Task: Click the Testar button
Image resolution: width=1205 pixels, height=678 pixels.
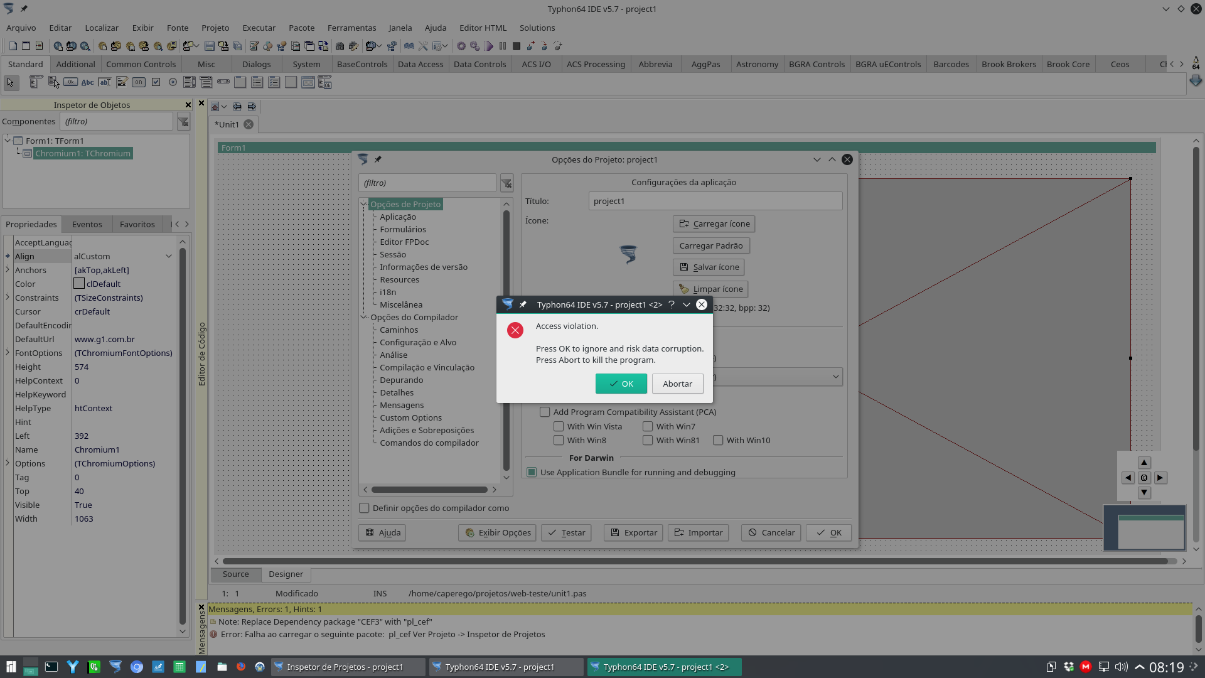Action: pos(566,532)
